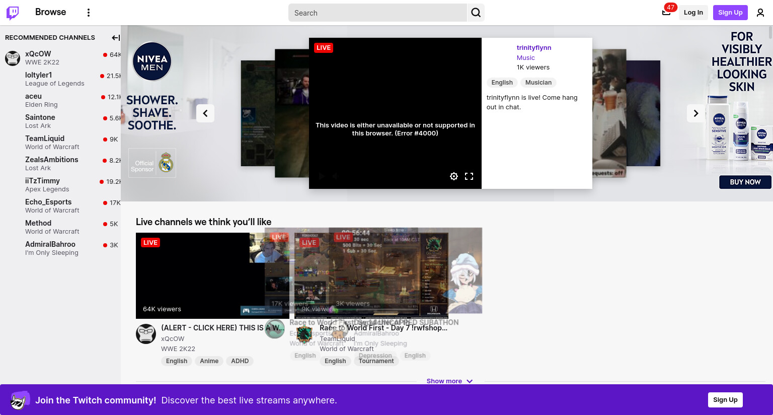Click World of Warcraft link under TeamLiquid card

[347, 349]
